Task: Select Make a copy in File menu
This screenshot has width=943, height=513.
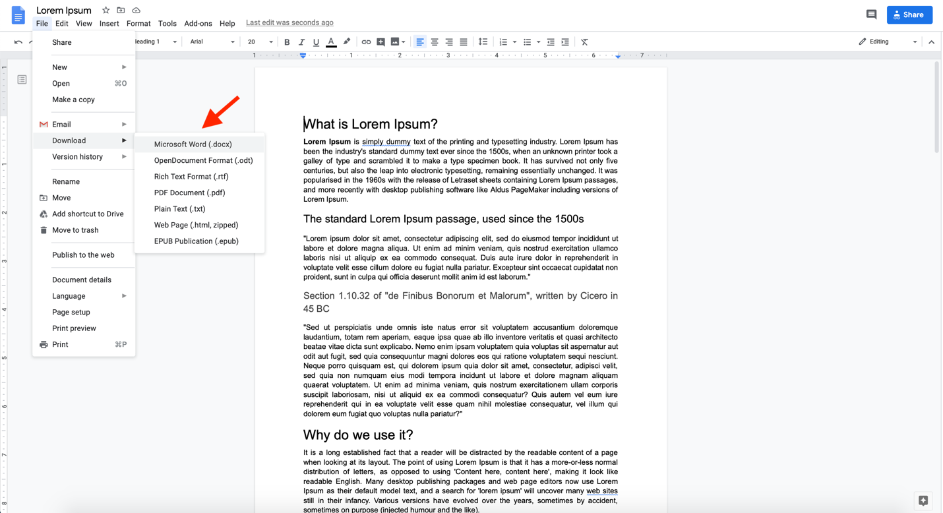Action: tap(84, 100)
